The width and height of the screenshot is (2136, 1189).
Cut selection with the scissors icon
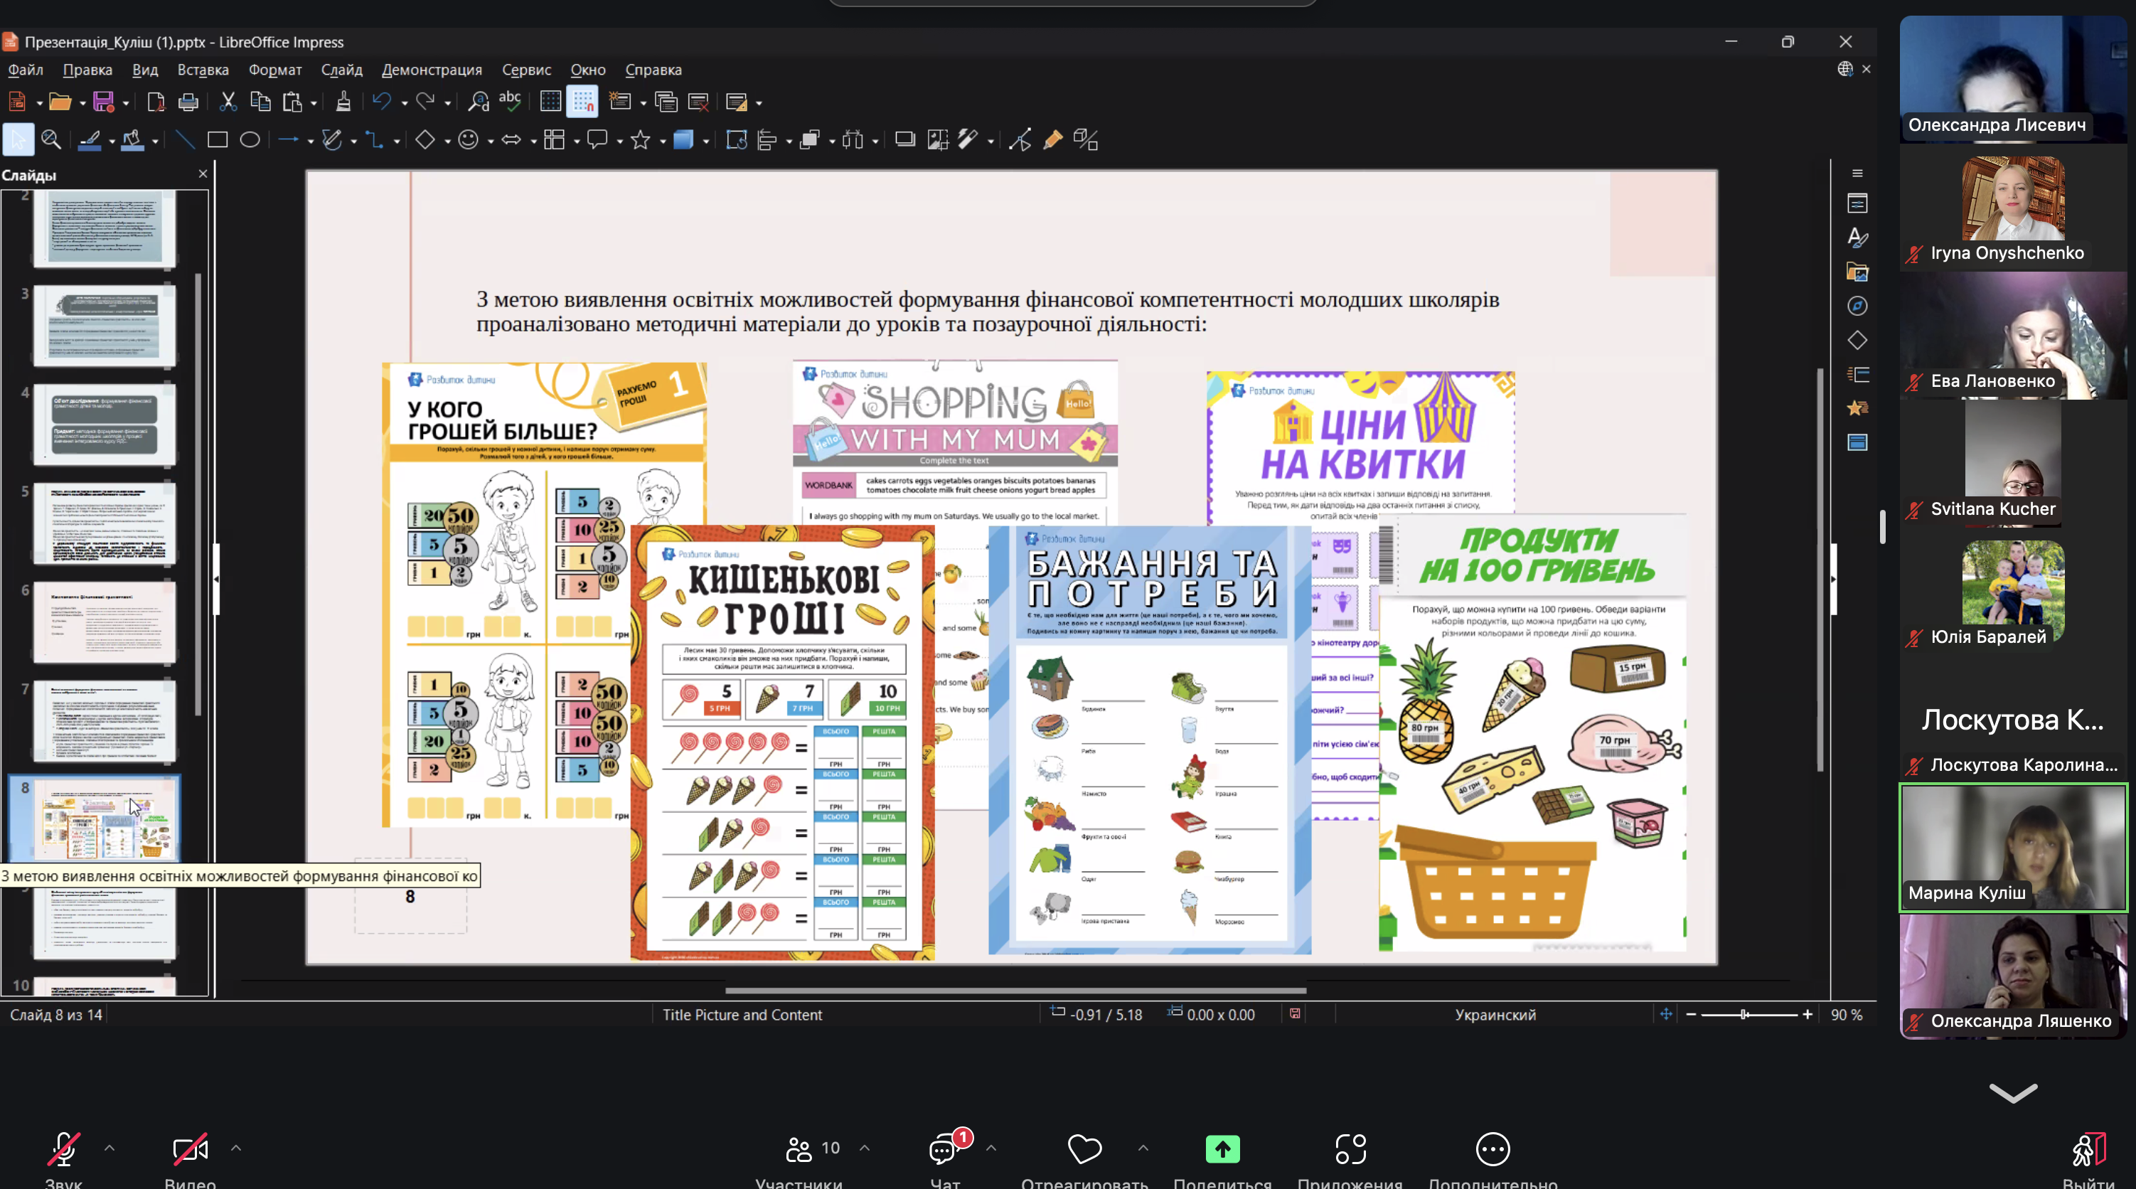pos(228,102)
